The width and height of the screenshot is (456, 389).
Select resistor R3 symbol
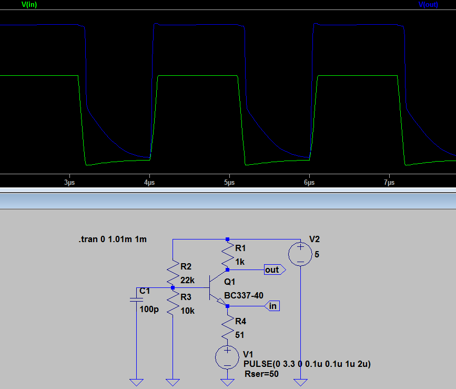(173, 303)
